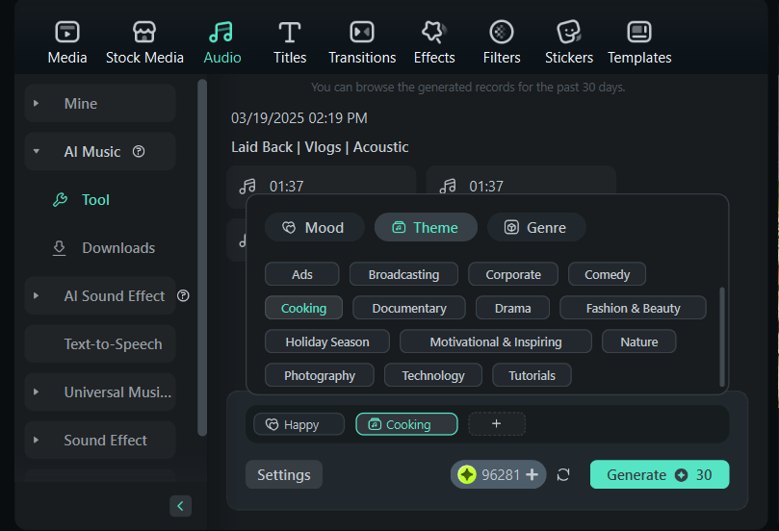The height and width of the screenshot is (531, 779).
Task: Switch to the Theme tab
Action: (426, 227)
